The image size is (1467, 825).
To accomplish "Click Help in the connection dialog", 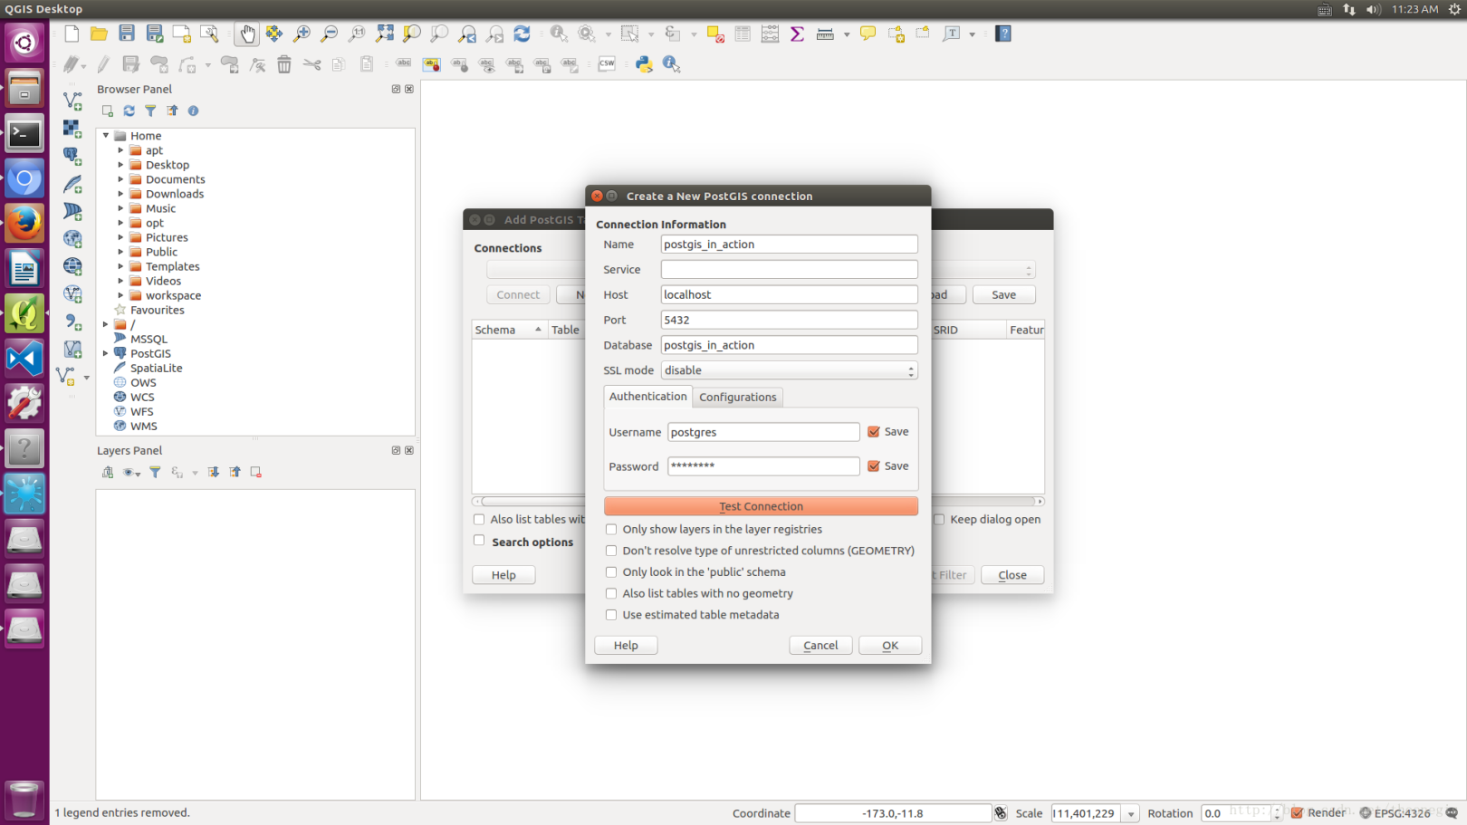I will click(626, 646).
